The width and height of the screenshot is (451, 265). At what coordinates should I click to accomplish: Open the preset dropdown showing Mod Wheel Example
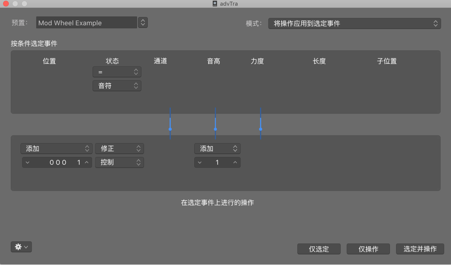pyautogui.click(x=142, y=22)
